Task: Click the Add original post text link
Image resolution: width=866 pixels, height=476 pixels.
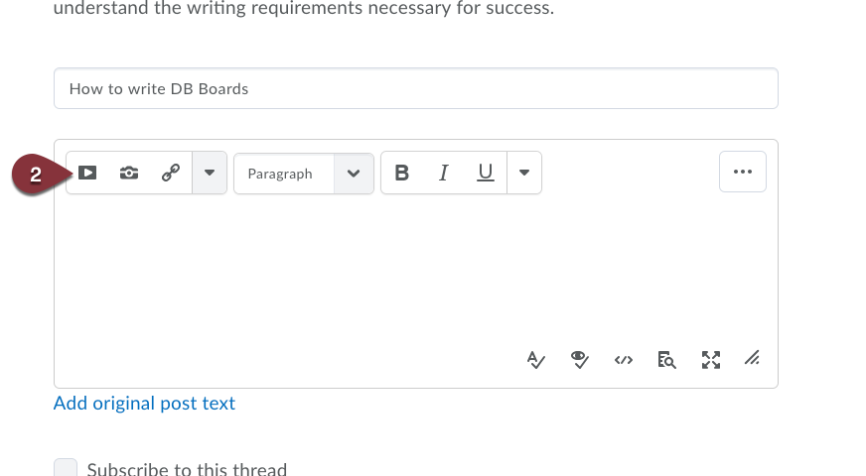Action: 144,404
